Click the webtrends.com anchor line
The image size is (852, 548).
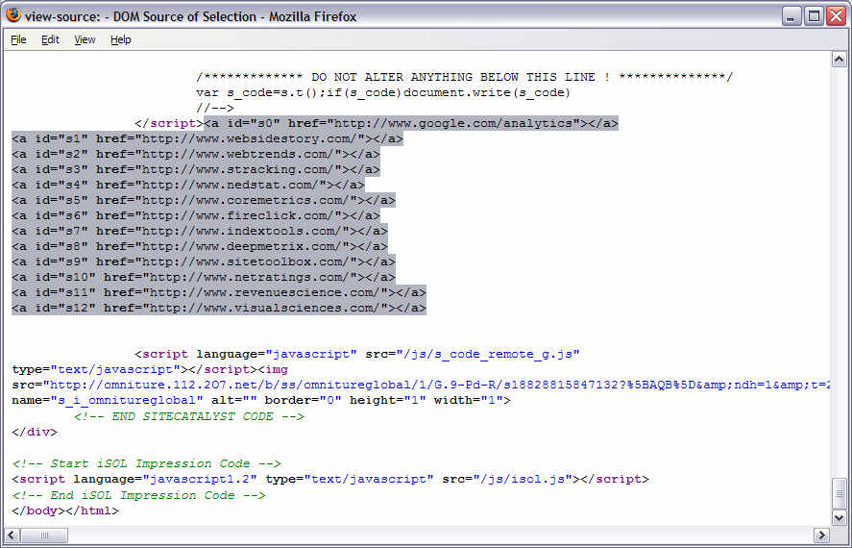point(196,155)
